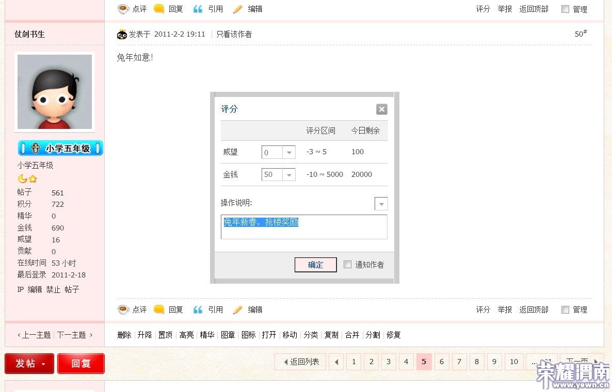Close the 评分 dialog with X icon
The image size is (612, 392).
coord(381,109)
